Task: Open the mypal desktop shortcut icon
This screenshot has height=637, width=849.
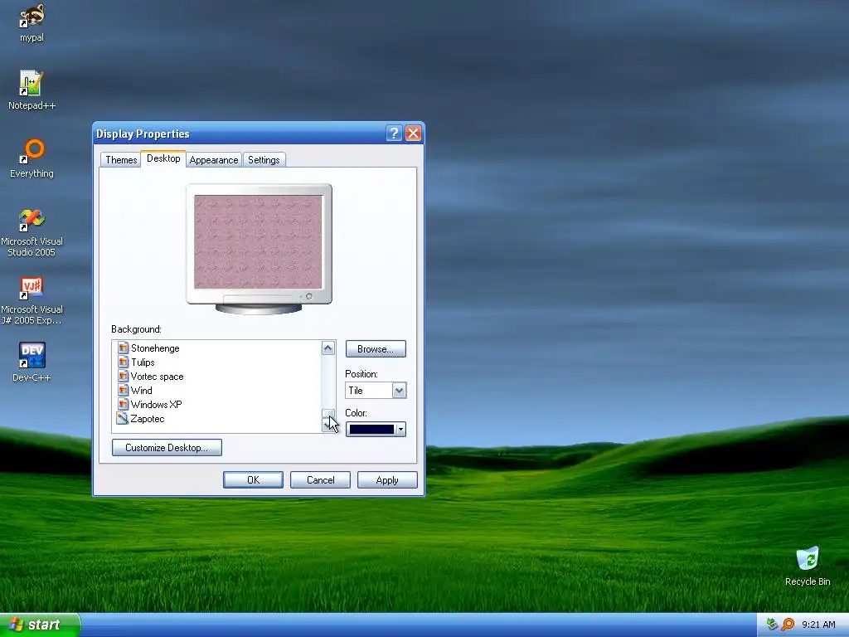Action: coord(32,17)
